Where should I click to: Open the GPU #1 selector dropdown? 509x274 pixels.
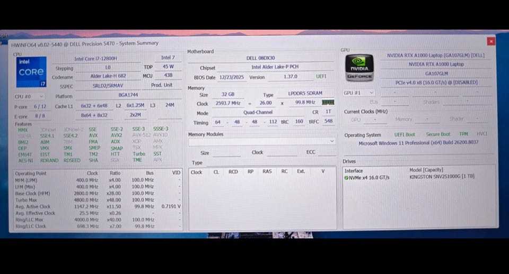[359, 93]
